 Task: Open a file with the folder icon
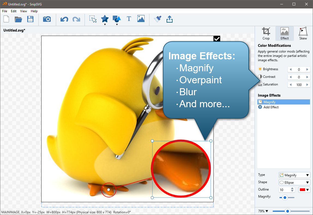click(18, 19)
